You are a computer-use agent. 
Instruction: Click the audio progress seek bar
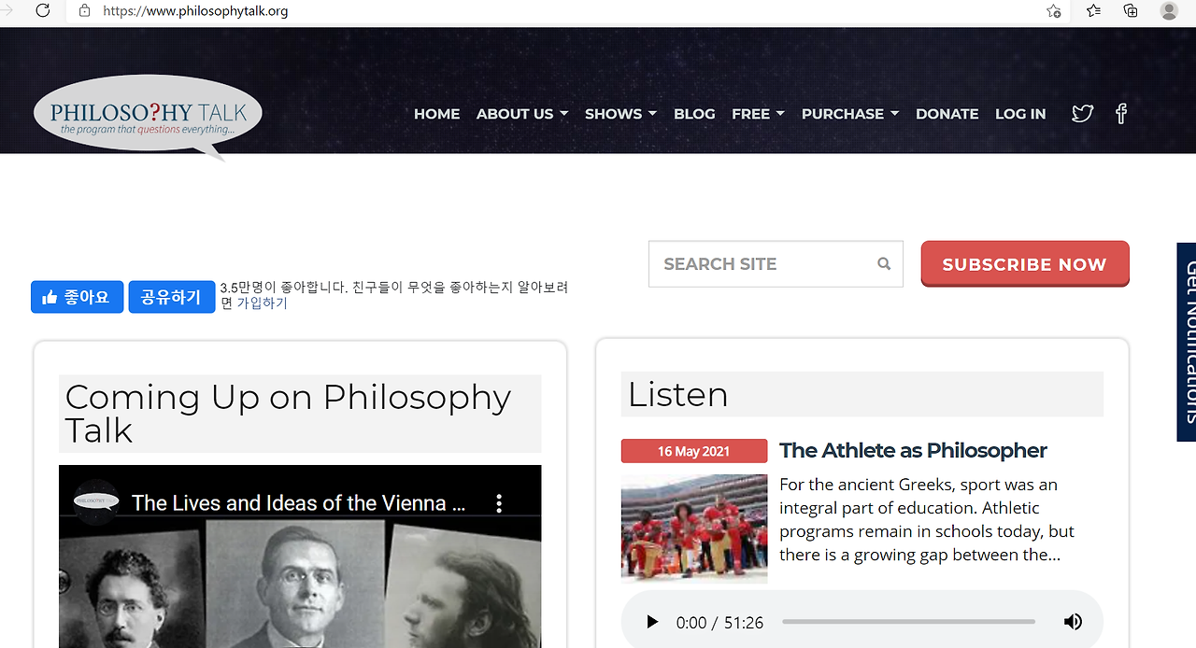tap(908, 622)
